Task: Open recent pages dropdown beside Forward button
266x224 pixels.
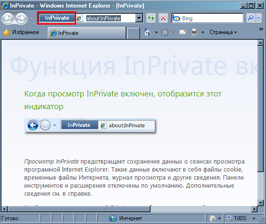Action: coord(32,18)
